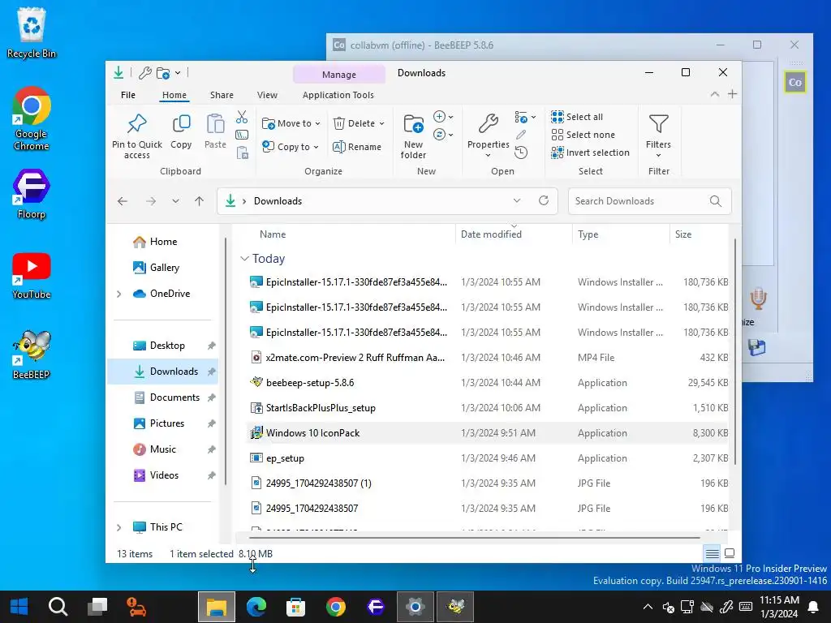Viewport: 831px width, 623px height.
Task: Unpin Videos from Quick access
Action: (212, 475)
